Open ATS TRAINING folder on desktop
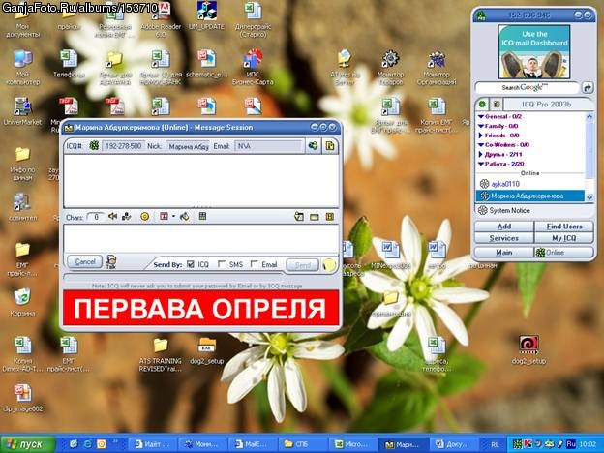The height and width of the screenshot is (453, 604). tap(161, 354)
